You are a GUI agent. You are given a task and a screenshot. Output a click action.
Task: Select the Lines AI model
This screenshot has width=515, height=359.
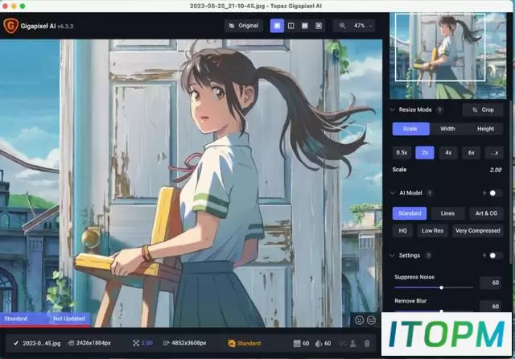447,213
